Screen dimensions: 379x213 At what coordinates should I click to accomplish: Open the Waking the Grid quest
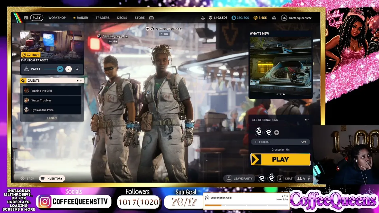tap(52, 91)
